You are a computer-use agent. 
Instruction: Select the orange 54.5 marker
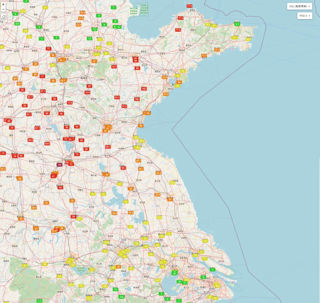coord(62,81)
